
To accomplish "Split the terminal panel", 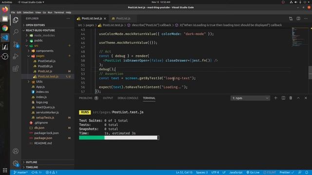I will (x=283, y=98).
